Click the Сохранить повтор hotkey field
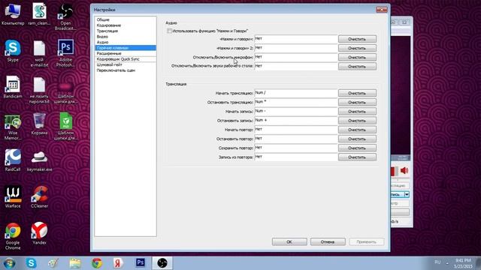481x270 pixels. [295, 148]
